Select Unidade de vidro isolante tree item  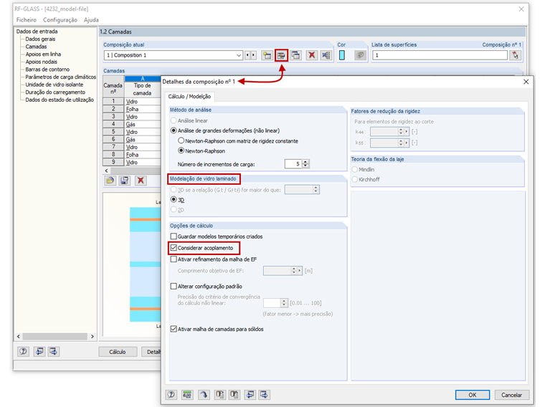[54, 85]
